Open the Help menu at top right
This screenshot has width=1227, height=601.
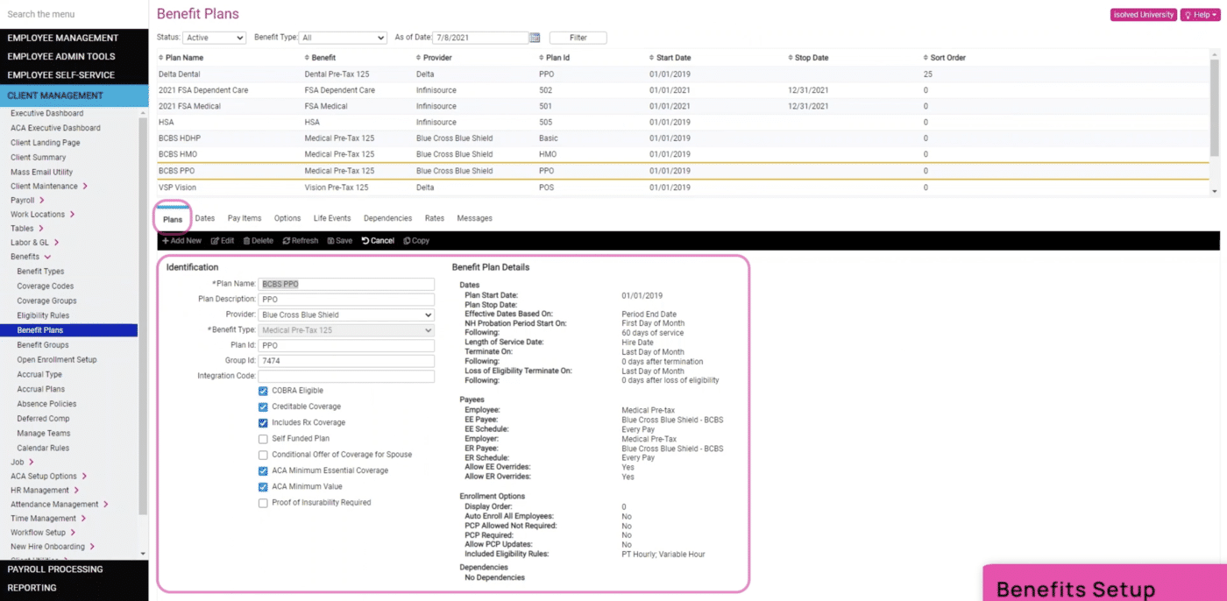tap(1199, 14)
